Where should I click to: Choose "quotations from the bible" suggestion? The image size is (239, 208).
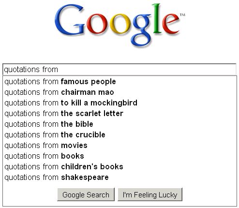pos(119,124)
